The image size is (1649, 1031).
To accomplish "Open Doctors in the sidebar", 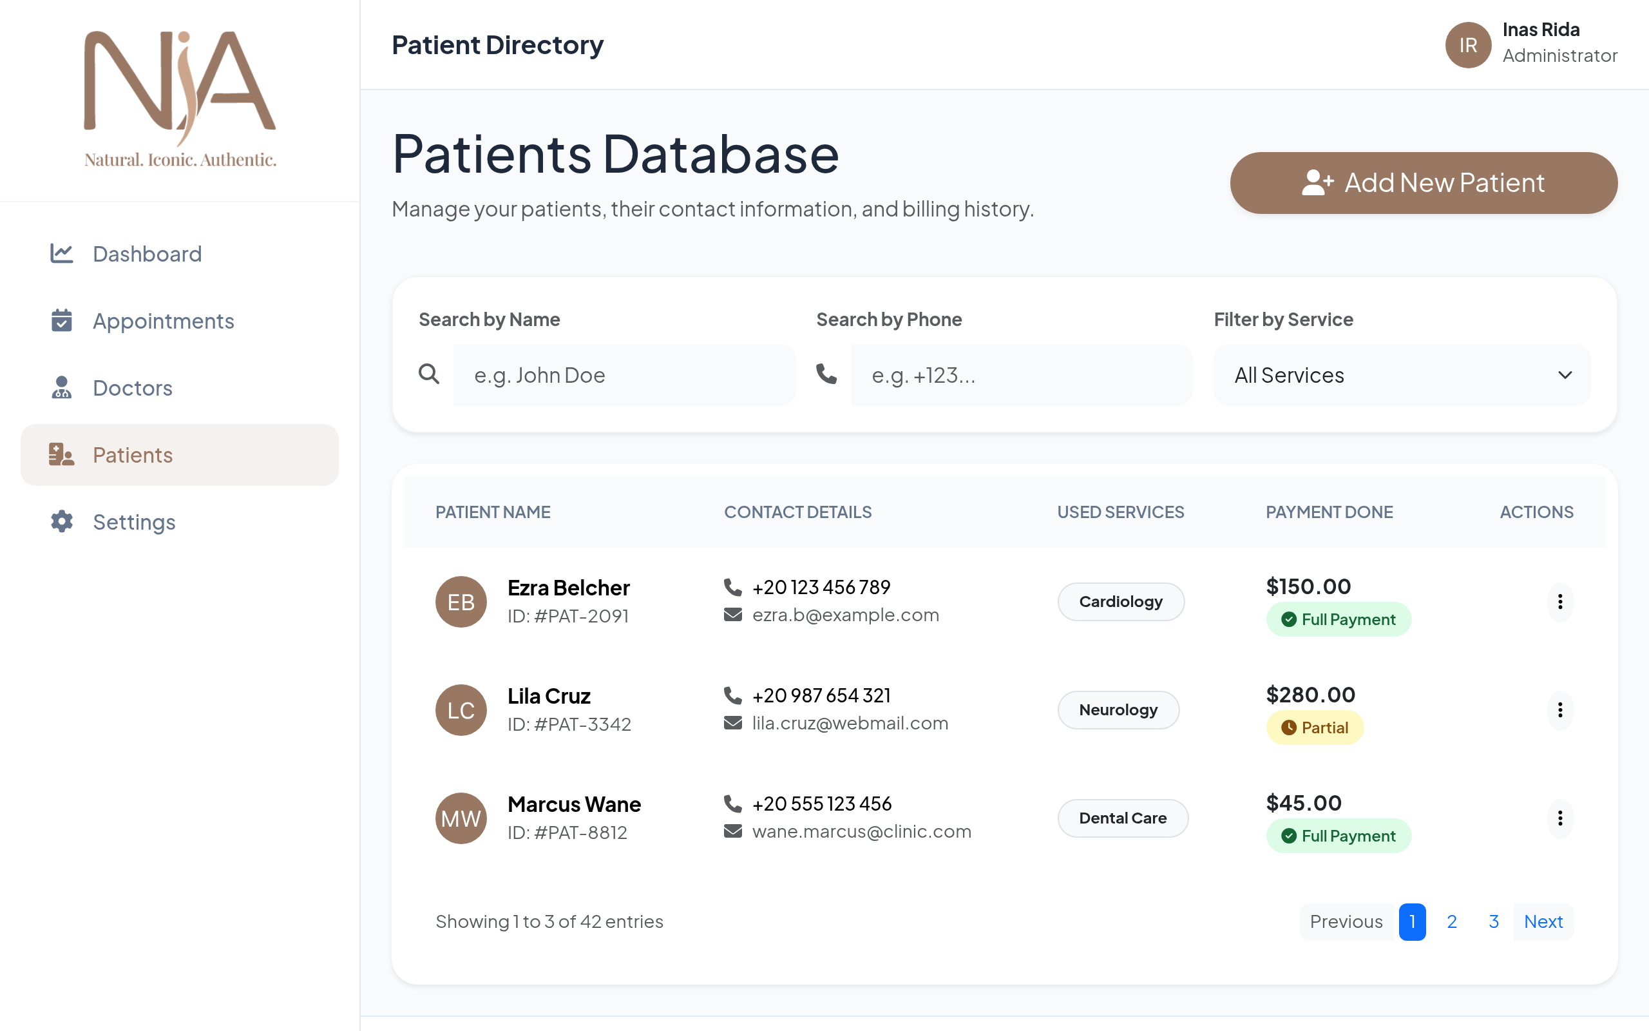I will 180,387.
